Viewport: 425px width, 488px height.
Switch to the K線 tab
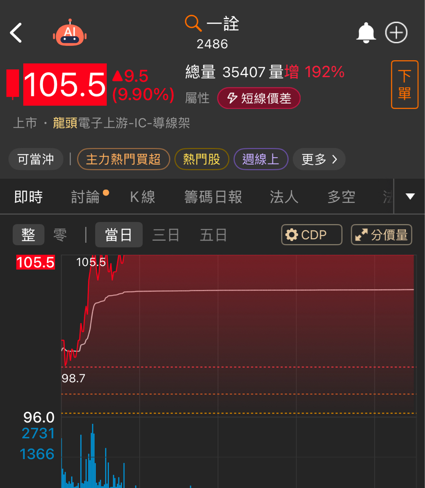point(142,197)
